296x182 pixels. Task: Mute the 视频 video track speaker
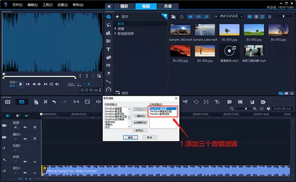(25, 127)
